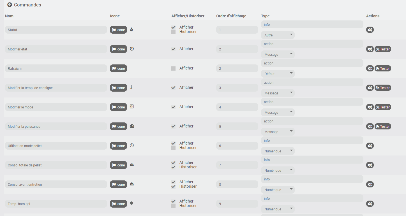Click the snowflake icon for Temp. hors gel
The width and height of the screenshot is (406, 216).
tap(132, 203)
